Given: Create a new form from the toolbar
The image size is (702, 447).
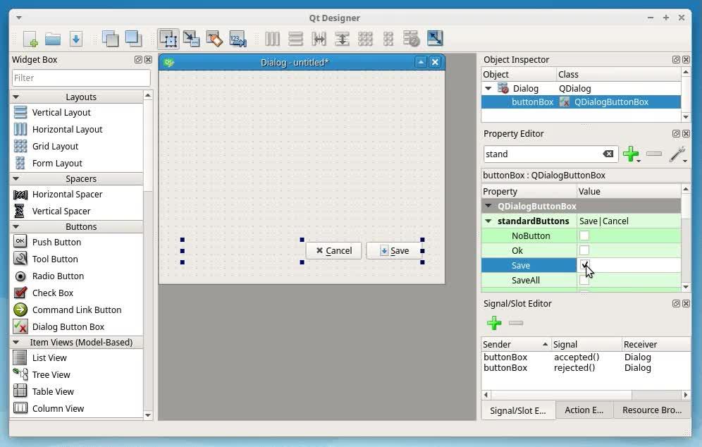Looking at the screenshot, I should pyautogui.click(x=30, y=39).
